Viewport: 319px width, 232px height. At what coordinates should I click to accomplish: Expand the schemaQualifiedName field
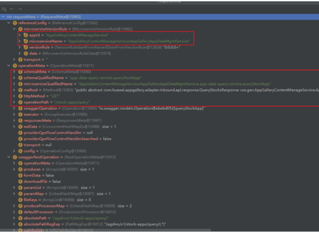14,78
